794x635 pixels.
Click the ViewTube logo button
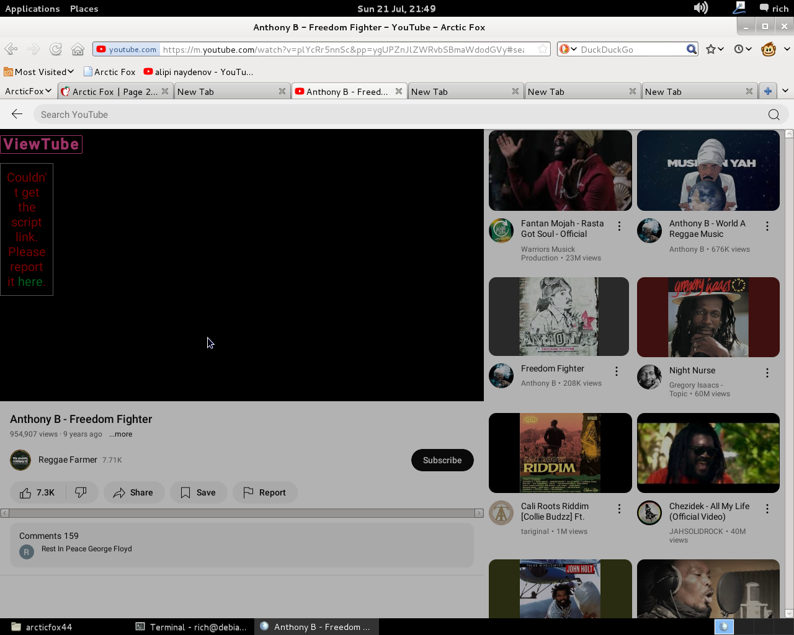[x=42, y=144]
